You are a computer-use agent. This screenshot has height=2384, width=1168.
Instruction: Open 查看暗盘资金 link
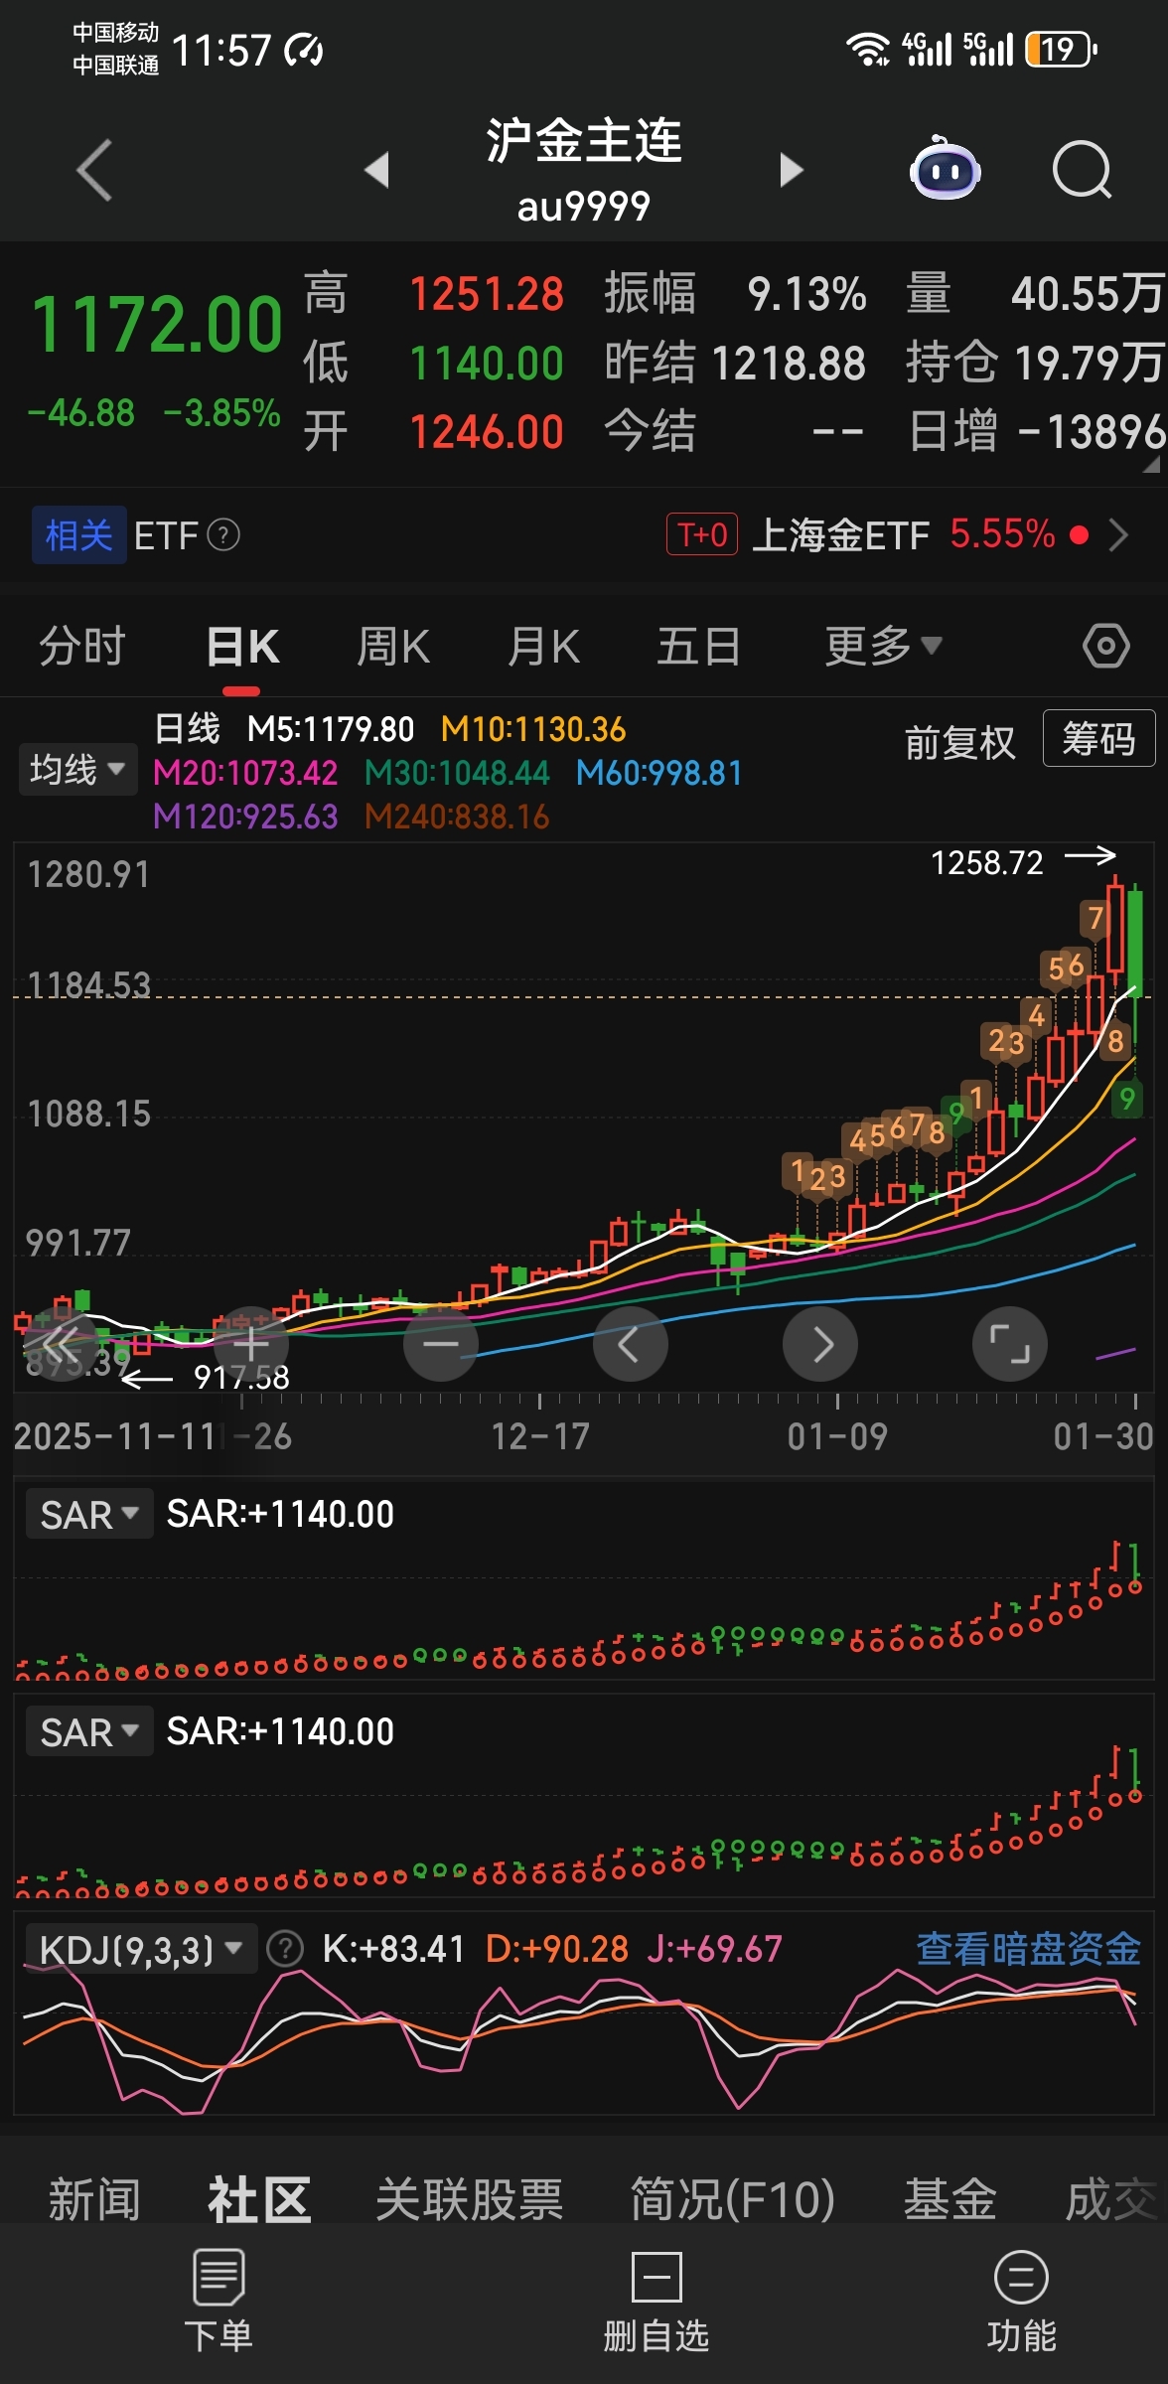tap(1028, 1949)
